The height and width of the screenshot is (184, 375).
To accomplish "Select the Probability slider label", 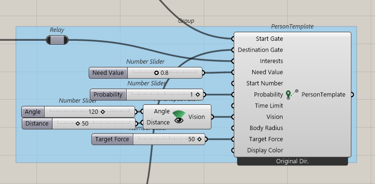I will tap(108, 94).
